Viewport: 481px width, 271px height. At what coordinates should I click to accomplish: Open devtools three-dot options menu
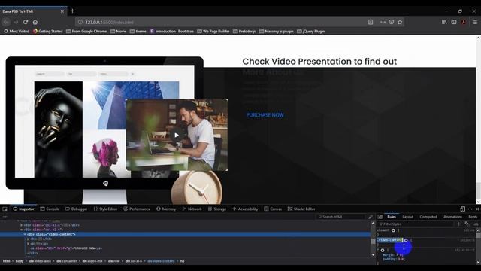[x=470, y=209]
